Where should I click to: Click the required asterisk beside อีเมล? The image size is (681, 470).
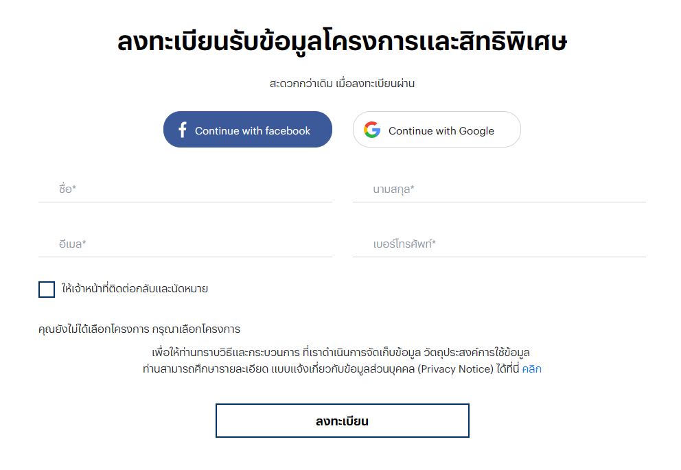click(84, 244)
